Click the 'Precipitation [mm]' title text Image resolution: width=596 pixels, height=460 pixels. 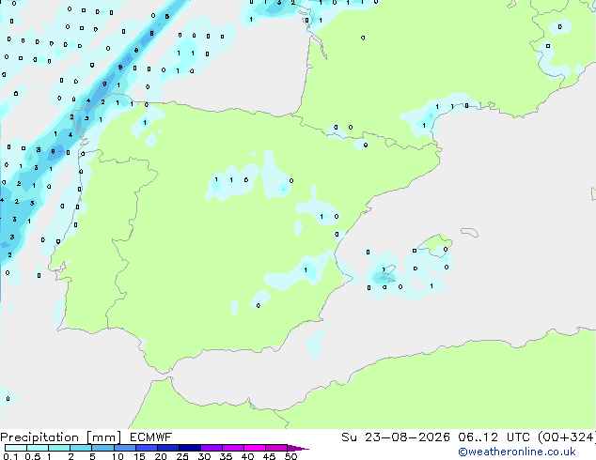[61, 437]
